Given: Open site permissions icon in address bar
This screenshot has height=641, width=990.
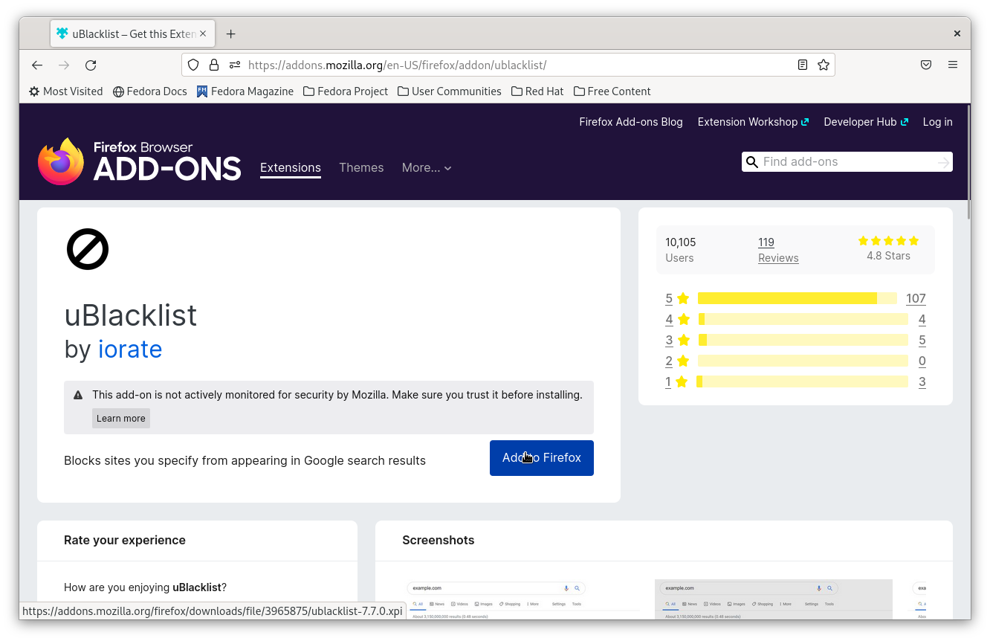Looking at the screenshot, I should (235, 65).
